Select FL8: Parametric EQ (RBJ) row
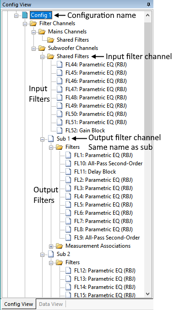 (x=103, y=229)
